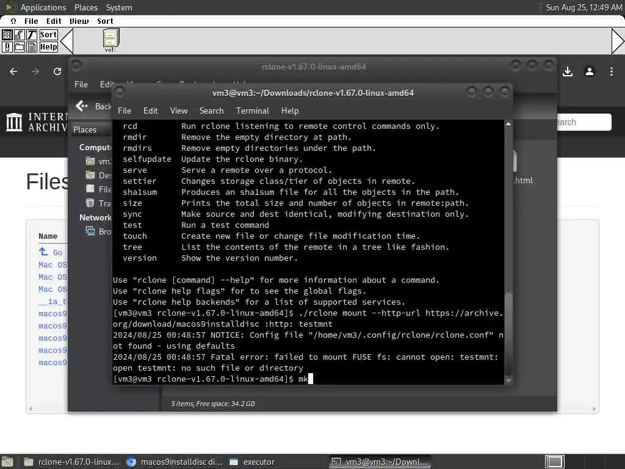Select the Trash entry in sidebar
Image resolution: width=625 pixels, height=469 pixels.
pos(98,203)
